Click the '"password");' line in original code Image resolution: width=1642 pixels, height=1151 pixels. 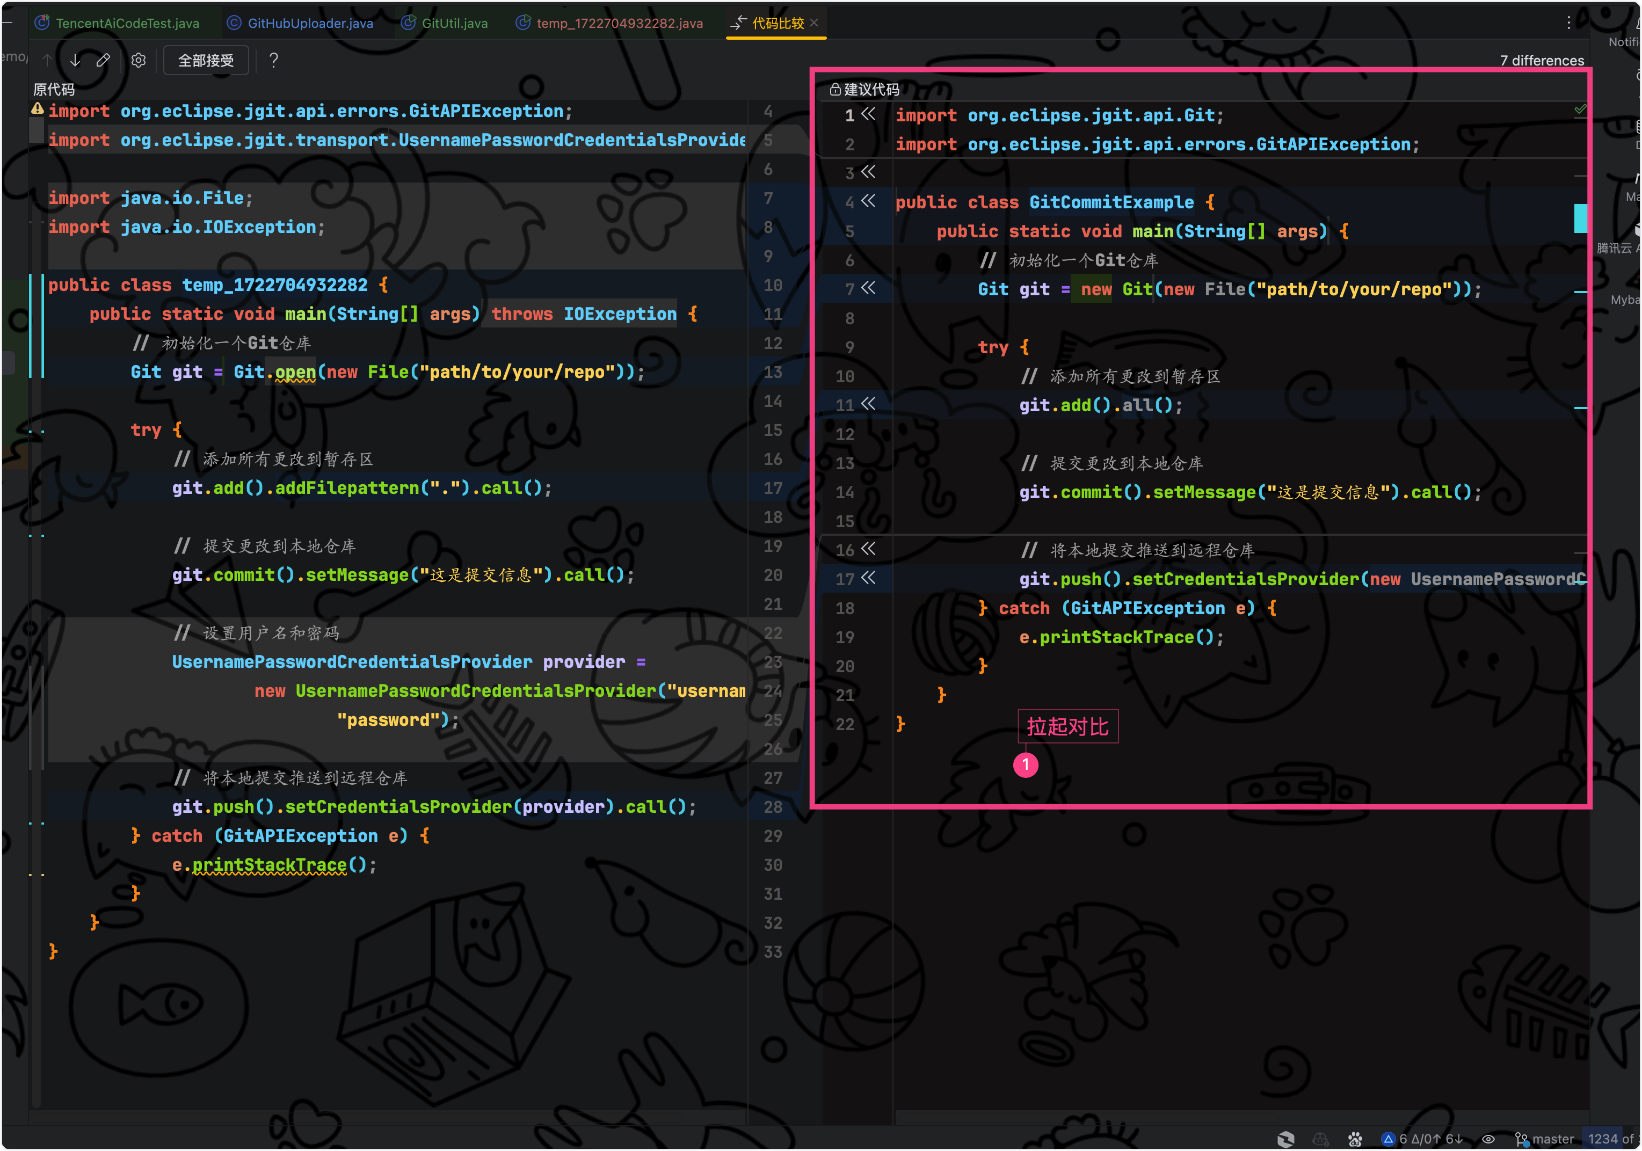click(398, 720)
